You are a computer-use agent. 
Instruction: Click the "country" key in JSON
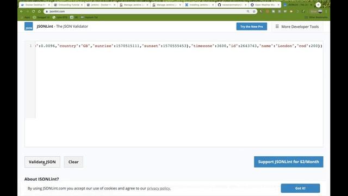pos(67,46)
